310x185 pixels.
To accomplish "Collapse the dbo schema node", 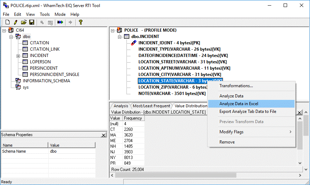I will pos(11,37).
